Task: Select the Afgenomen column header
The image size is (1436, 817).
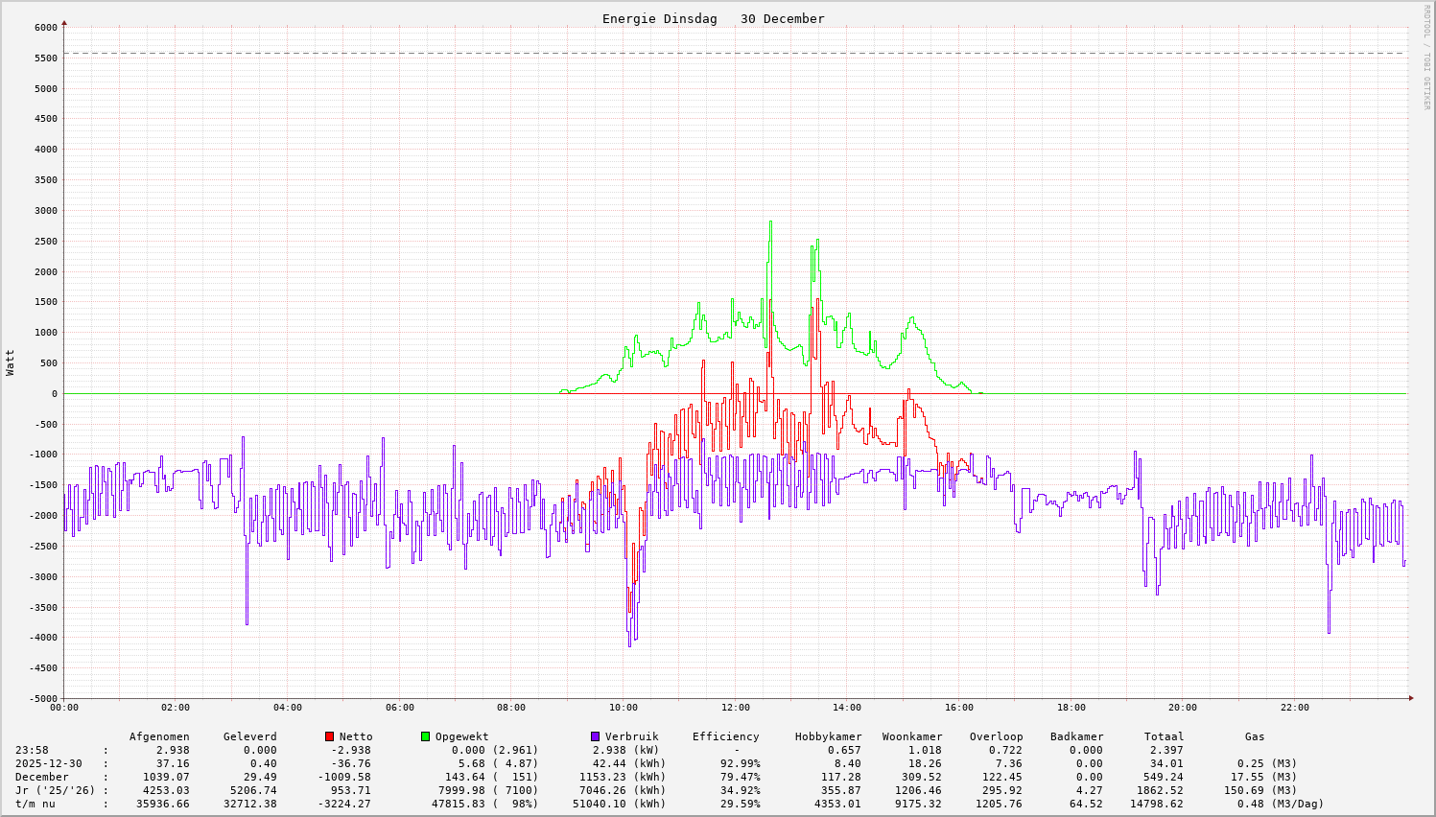Action: [159, 736]
